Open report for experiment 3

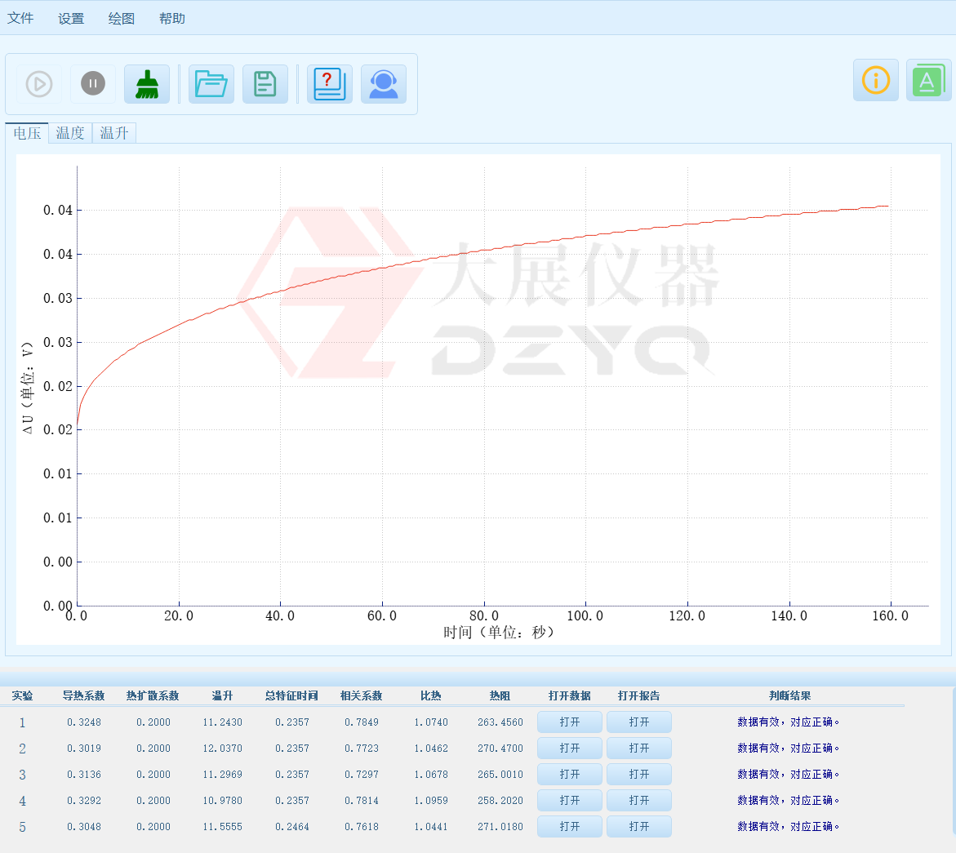coord(639,775)
